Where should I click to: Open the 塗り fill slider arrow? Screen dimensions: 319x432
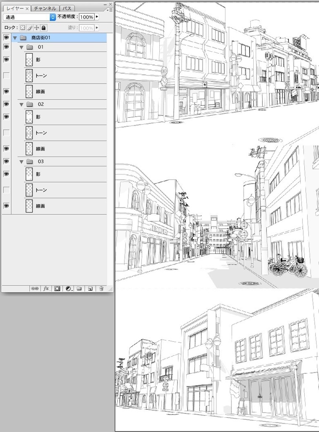pos(97,28)
